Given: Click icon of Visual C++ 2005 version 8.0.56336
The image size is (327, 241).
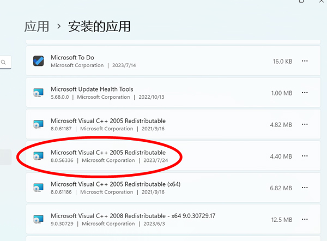Looking at the screenshot, I should click(x=38, y=156).
